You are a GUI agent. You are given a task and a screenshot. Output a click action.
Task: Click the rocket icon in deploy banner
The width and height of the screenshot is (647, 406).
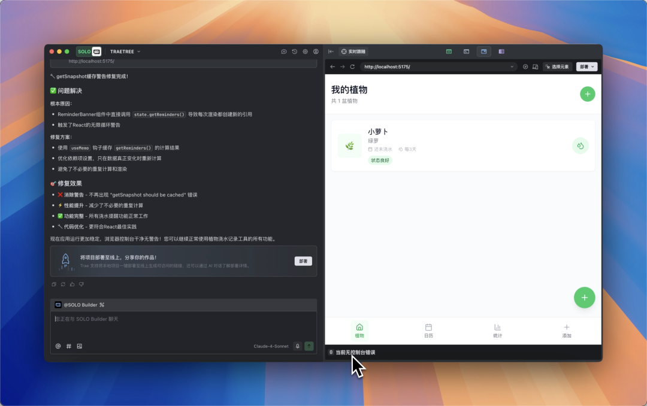click(65, 261)
